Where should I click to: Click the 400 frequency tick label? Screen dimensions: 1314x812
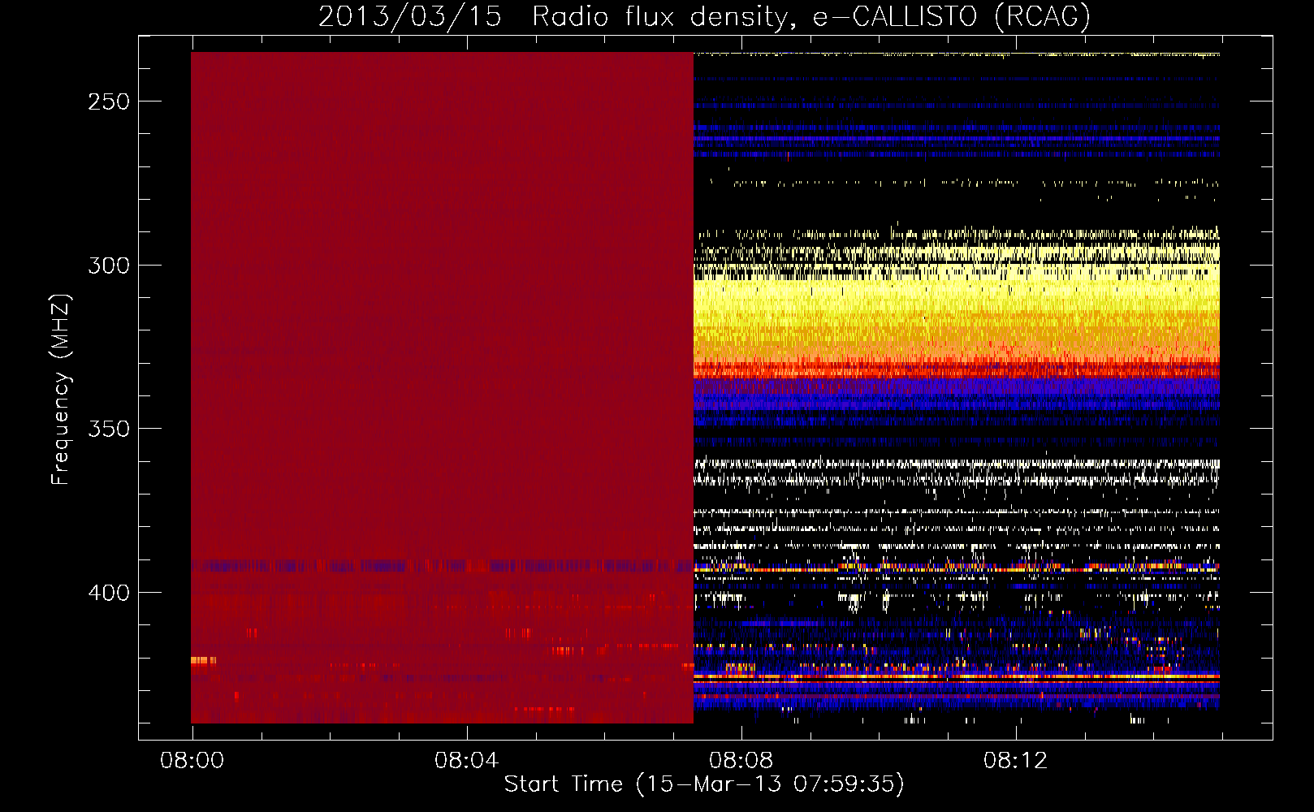(109, 593)
